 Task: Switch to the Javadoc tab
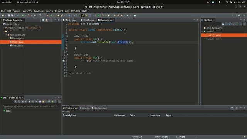tap(85, 108)
